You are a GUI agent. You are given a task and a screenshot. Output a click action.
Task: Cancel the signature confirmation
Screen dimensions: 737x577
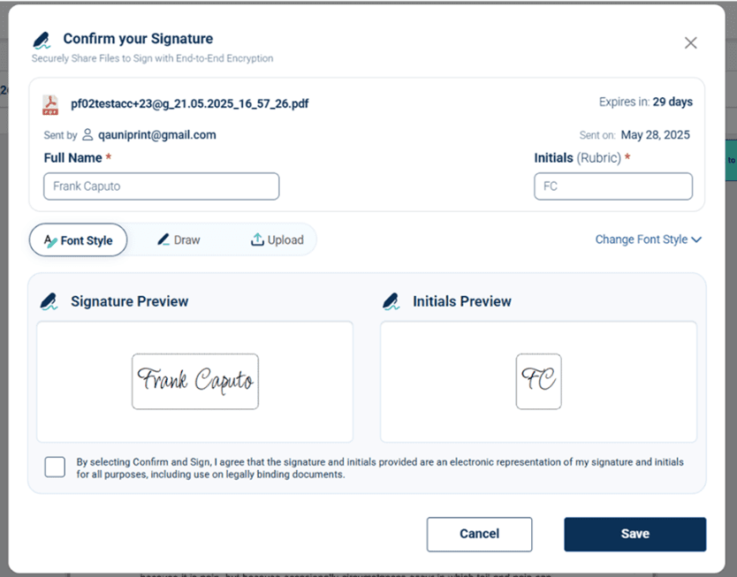tap(480, 535)
